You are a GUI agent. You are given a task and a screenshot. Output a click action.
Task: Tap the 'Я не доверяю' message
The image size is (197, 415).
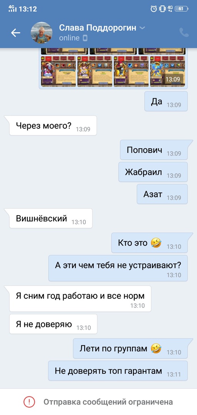click(53, 324)
